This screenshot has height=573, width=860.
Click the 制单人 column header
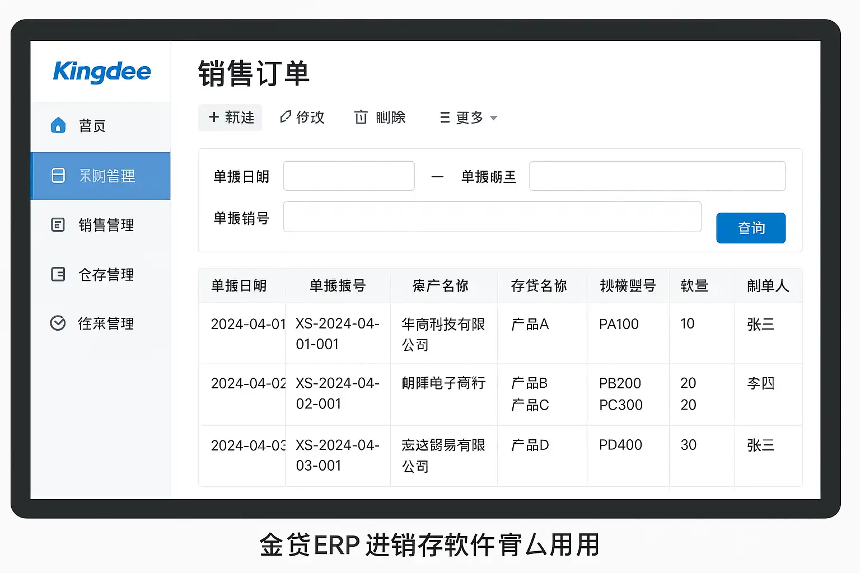coord(768,286)
